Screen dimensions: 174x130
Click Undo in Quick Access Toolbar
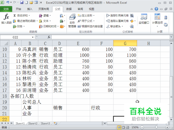click(x=8, y=2)
